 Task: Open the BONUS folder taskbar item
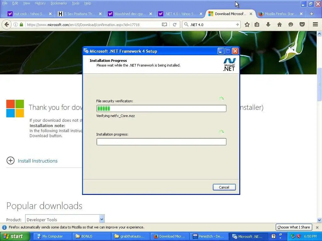[92, 236]
